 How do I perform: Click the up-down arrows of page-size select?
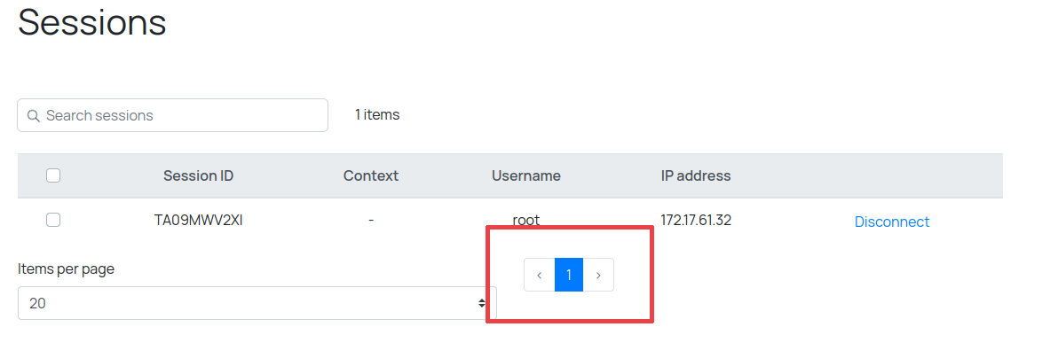coord(482,303)
